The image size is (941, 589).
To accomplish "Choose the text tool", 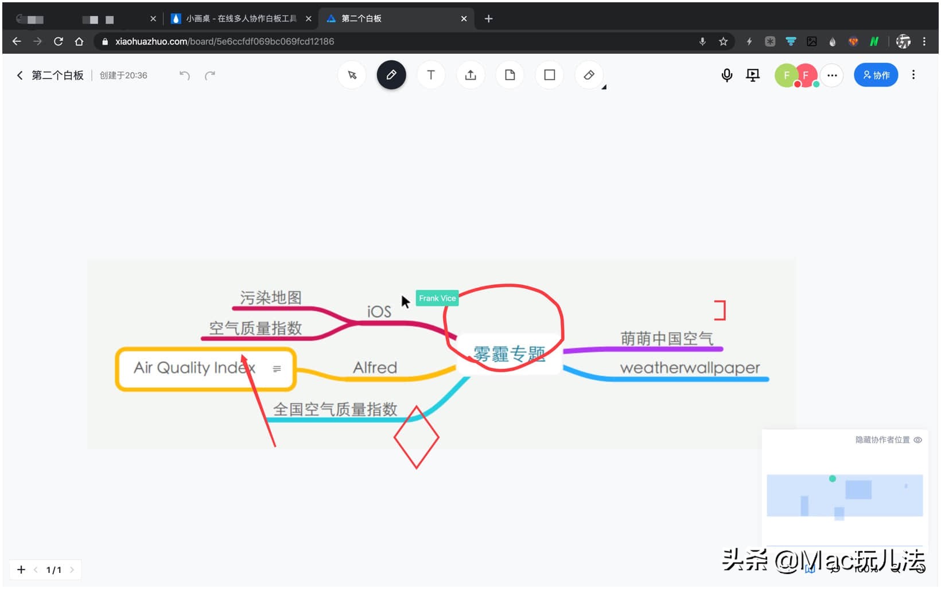I will click(x=431, y=75).
